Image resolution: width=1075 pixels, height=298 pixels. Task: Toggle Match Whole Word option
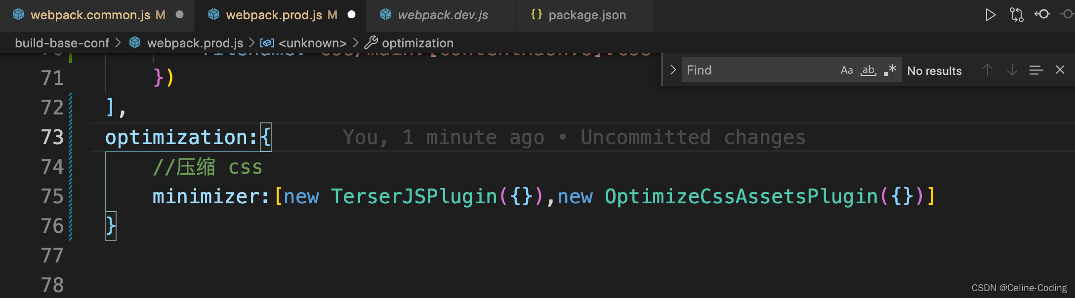pos(868,70)
